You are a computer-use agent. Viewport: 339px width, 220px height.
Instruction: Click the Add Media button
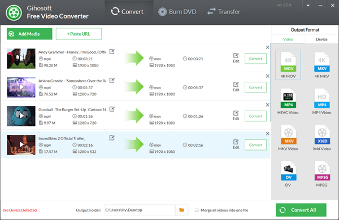coord(29,34)
